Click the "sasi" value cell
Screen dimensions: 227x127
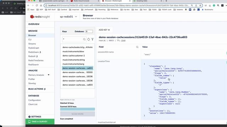148,54
